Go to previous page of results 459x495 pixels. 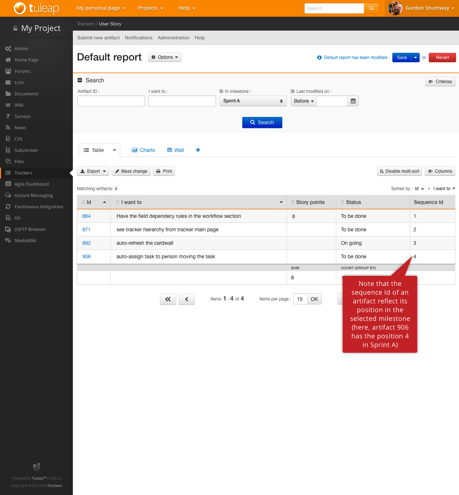(187, 299)
